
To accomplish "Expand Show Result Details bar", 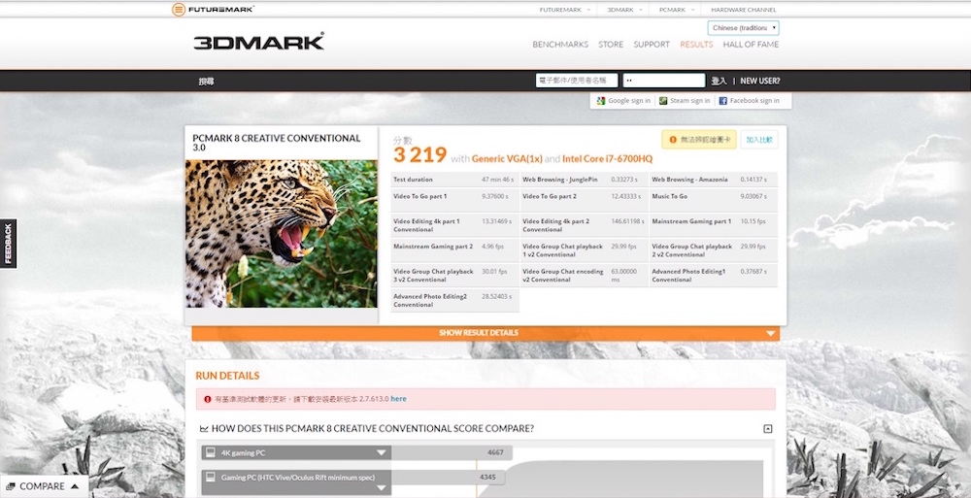I will [x=485, y=333].
